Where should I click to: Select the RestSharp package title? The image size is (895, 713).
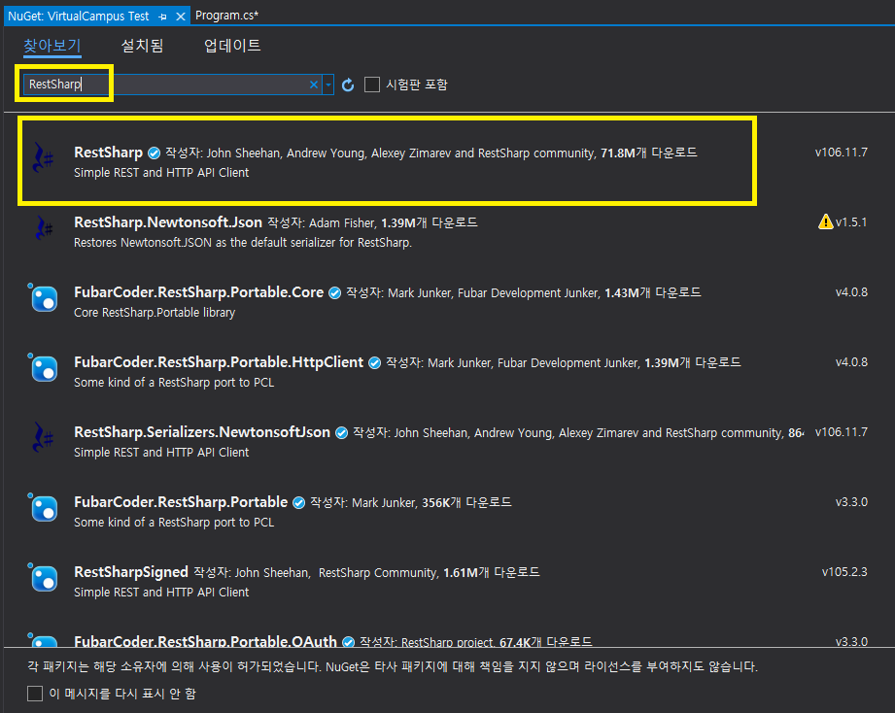pyautogui.click(x=109, y=153)
